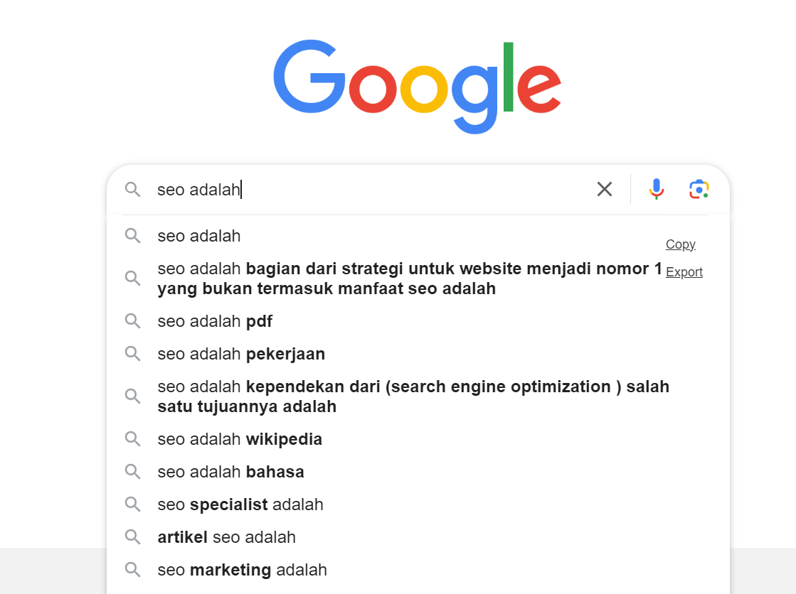
Task: Click the search icon beside 'seo adalah wikipedia'
Action: (x=133, y=439)
